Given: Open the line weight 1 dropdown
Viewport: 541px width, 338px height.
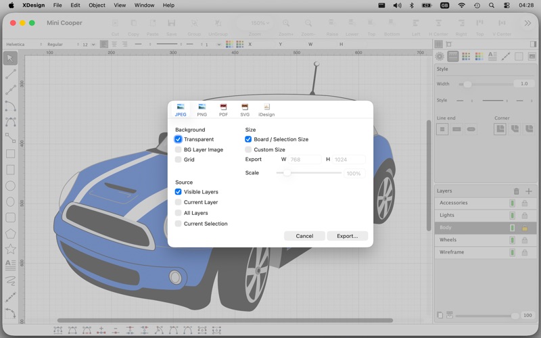Looking at the screenshot, I should [x=212, y=45].
